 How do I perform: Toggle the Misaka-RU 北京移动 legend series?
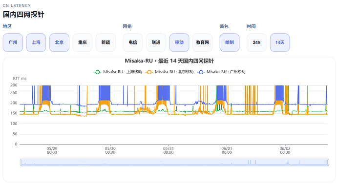pos(169,72)
